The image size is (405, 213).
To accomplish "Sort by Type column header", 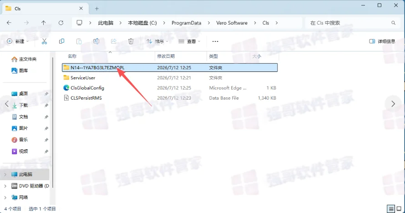I will pyautogui.click(x=213, y=56).
